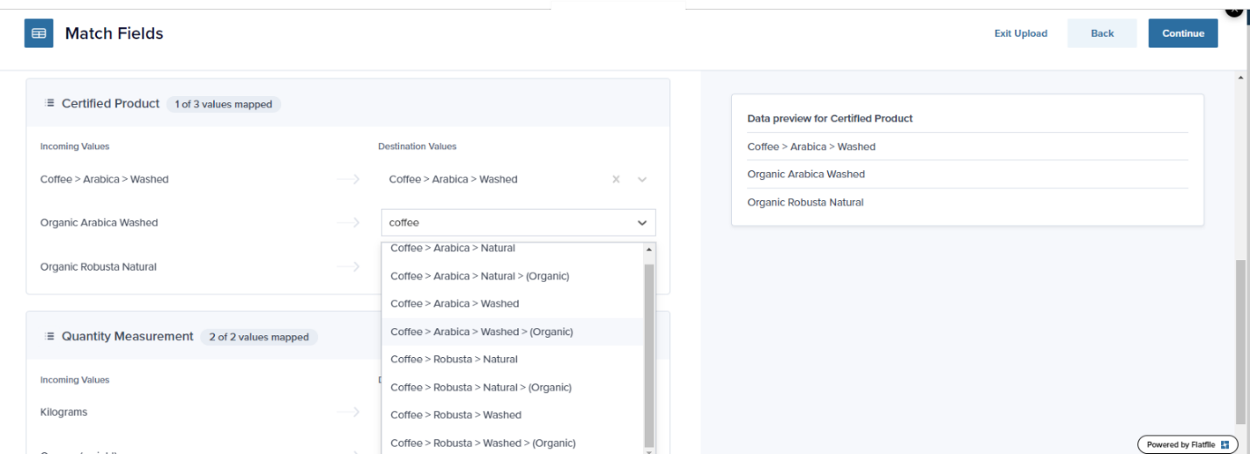Click the 2 of 2 values mapped badge
The height and width of the screenshot is (454, 1250).
(259, 337)
